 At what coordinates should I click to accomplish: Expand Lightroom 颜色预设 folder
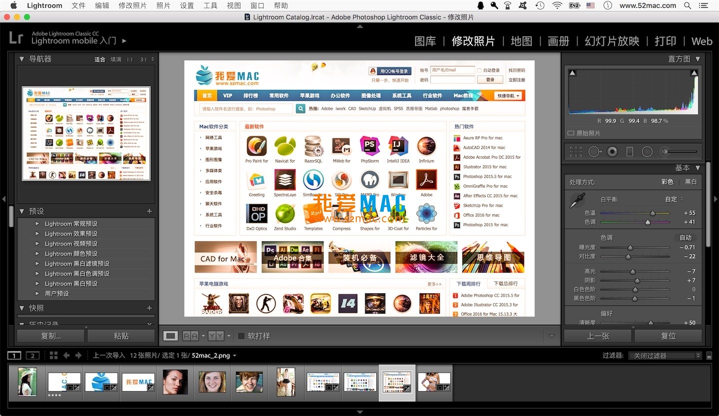pos(37,254)
